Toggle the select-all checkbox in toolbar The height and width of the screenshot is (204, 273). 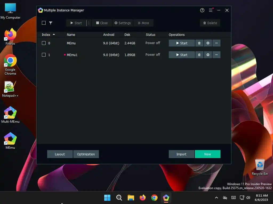coord(44,23)
